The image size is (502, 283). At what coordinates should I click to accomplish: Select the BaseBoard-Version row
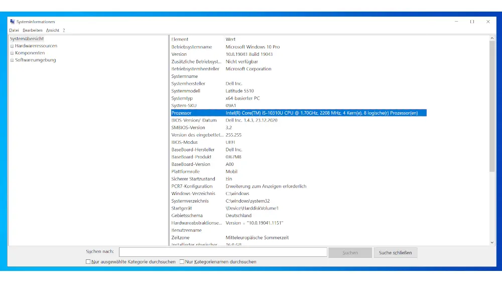[x=299, y=164]
